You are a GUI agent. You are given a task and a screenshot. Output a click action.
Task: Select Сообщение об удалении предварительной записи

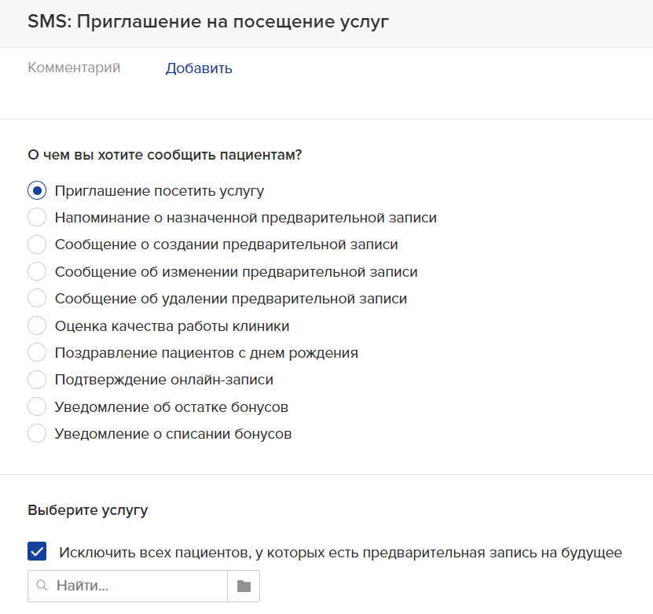pos(37,299)
